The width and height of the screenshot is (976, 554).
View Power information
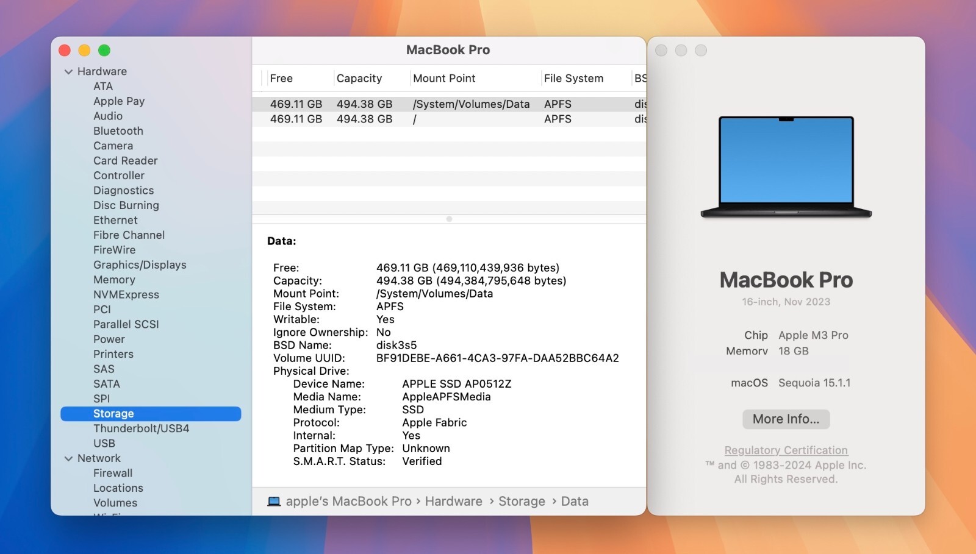[109, 339]
